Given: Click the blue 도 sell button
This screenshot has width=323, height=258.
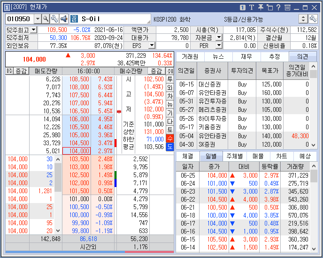Looking at the screenshot, I should (x=170, y=147).
